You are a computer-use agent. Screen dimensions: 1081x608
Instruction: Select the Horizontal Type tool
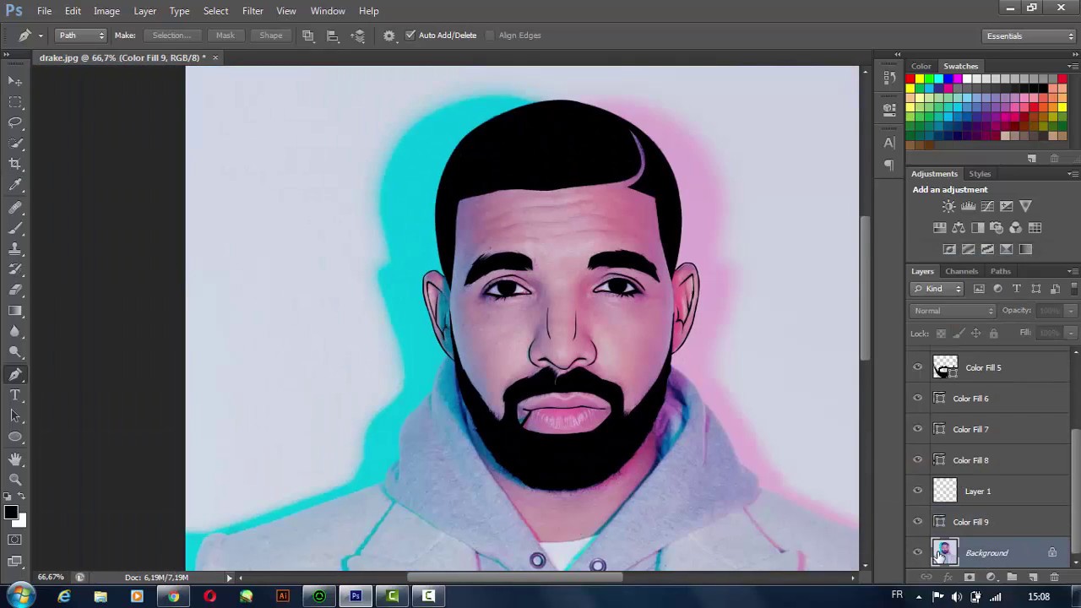click(15, 394)
